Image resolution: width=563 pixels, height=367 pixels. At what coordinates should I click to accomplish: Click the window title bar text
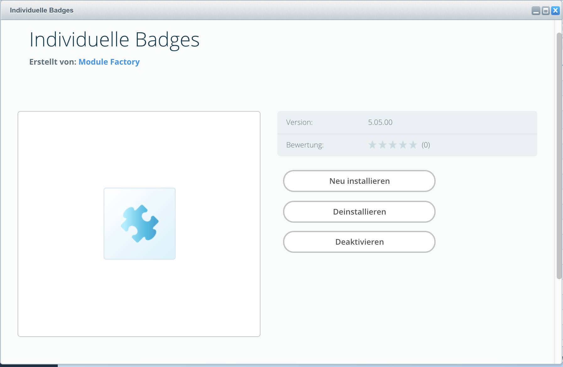42,10
